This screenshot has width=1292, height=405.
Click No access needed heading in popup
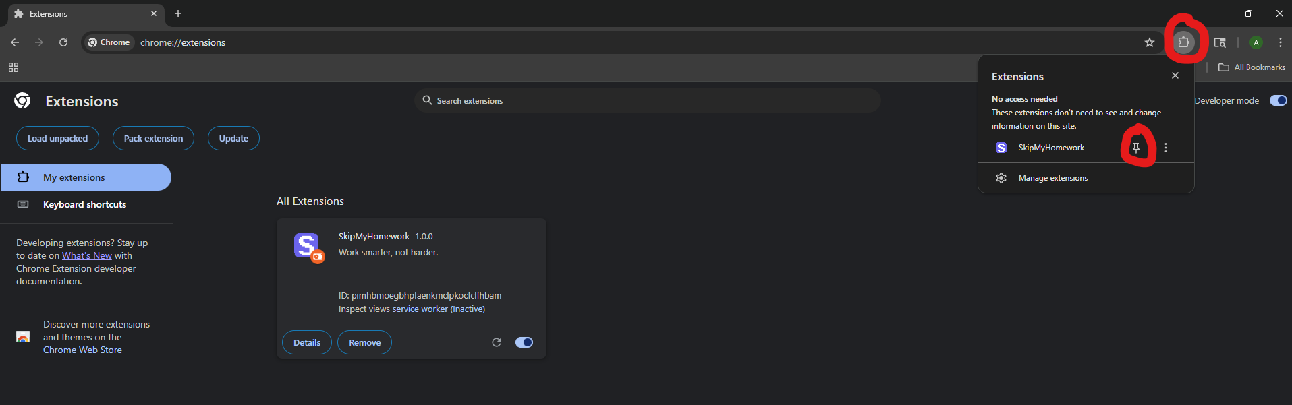(1024, 99)
